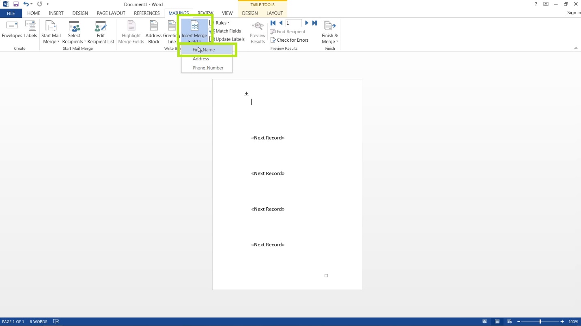Go to previous record
581x326 pixels.
coord(281,23)
